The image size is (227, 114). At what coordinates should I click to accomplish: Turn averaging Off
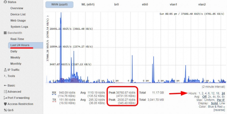click(204, 97)
